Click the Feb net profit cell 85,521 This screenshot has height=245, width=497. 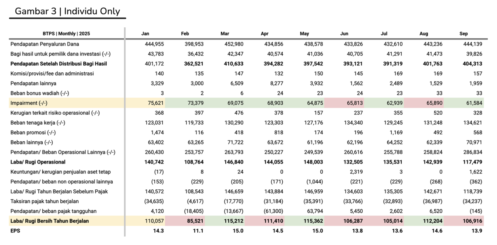click(x=195, y=221)
